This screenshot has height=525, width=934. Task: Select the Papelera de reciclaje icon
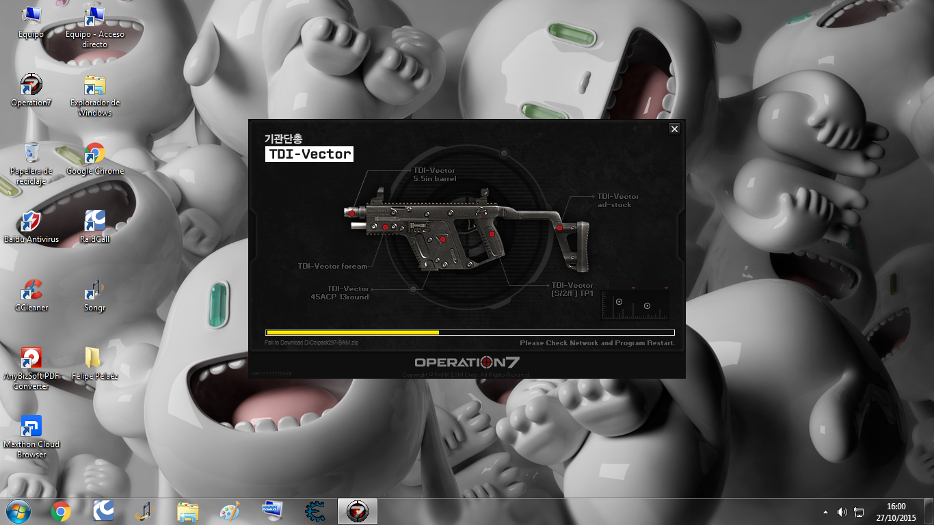coord(31,164)
